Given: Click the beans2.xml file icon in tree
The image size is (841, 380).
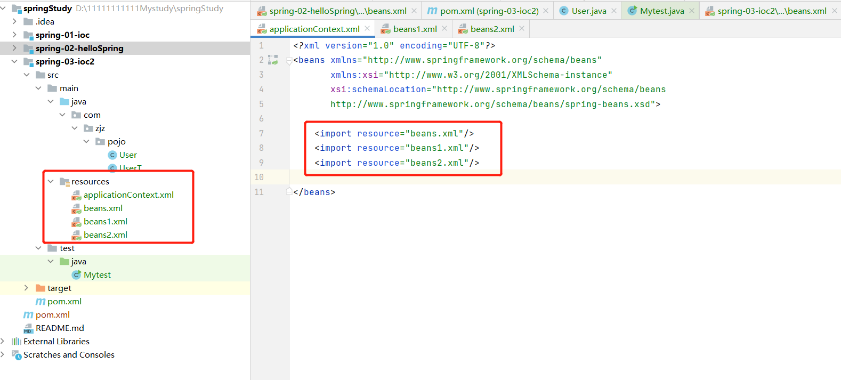Looking at the screenshot, I should click(x=77, y=235).
